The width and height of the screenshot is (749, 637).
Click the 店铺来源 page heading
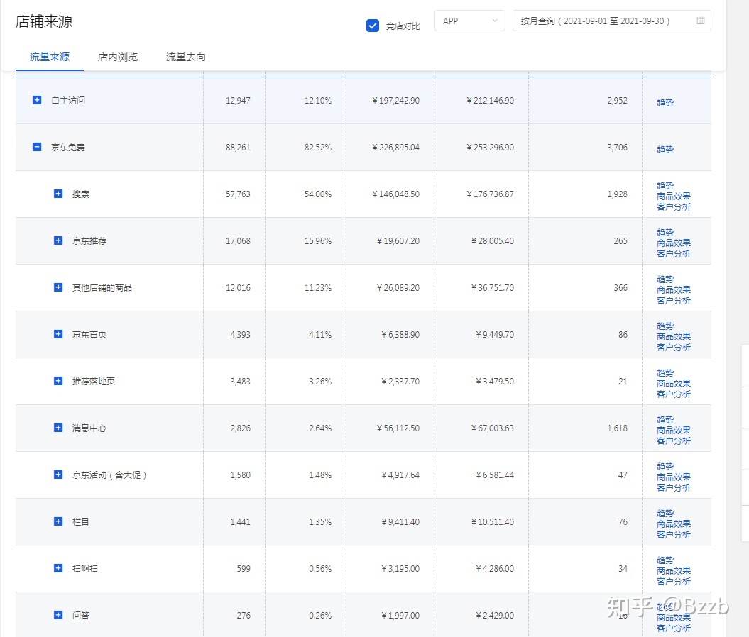point(44,21)
